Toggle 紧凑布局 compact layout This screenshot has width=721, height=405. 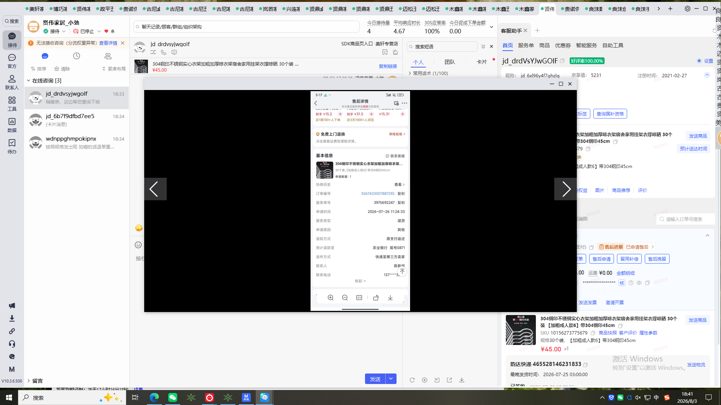pos(114,69)
